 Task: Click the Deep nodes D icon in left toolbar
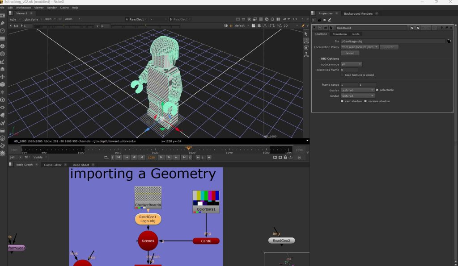(x=3, y=100)
